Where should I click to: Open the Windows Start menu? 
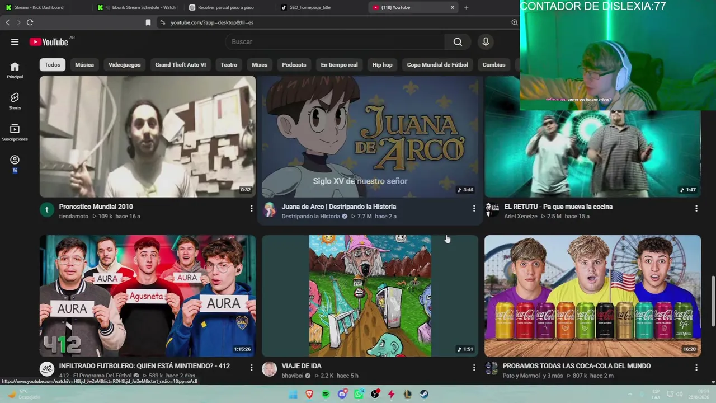pos(293,394)
